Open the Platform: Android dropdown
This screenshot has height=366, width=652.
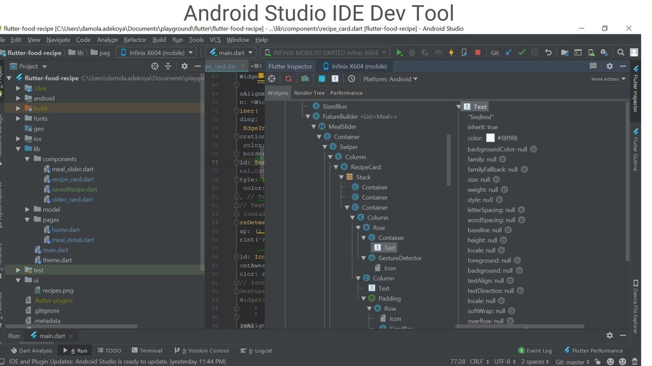click(x=390, y=79)
